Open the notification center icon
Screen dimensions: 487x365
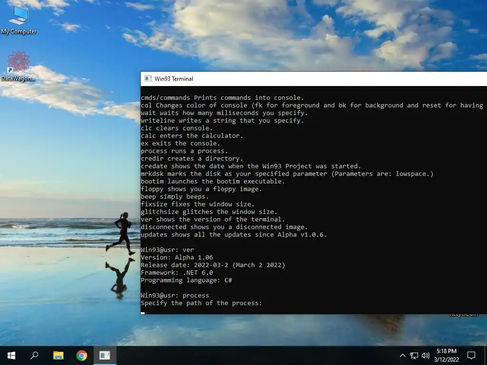471,355
